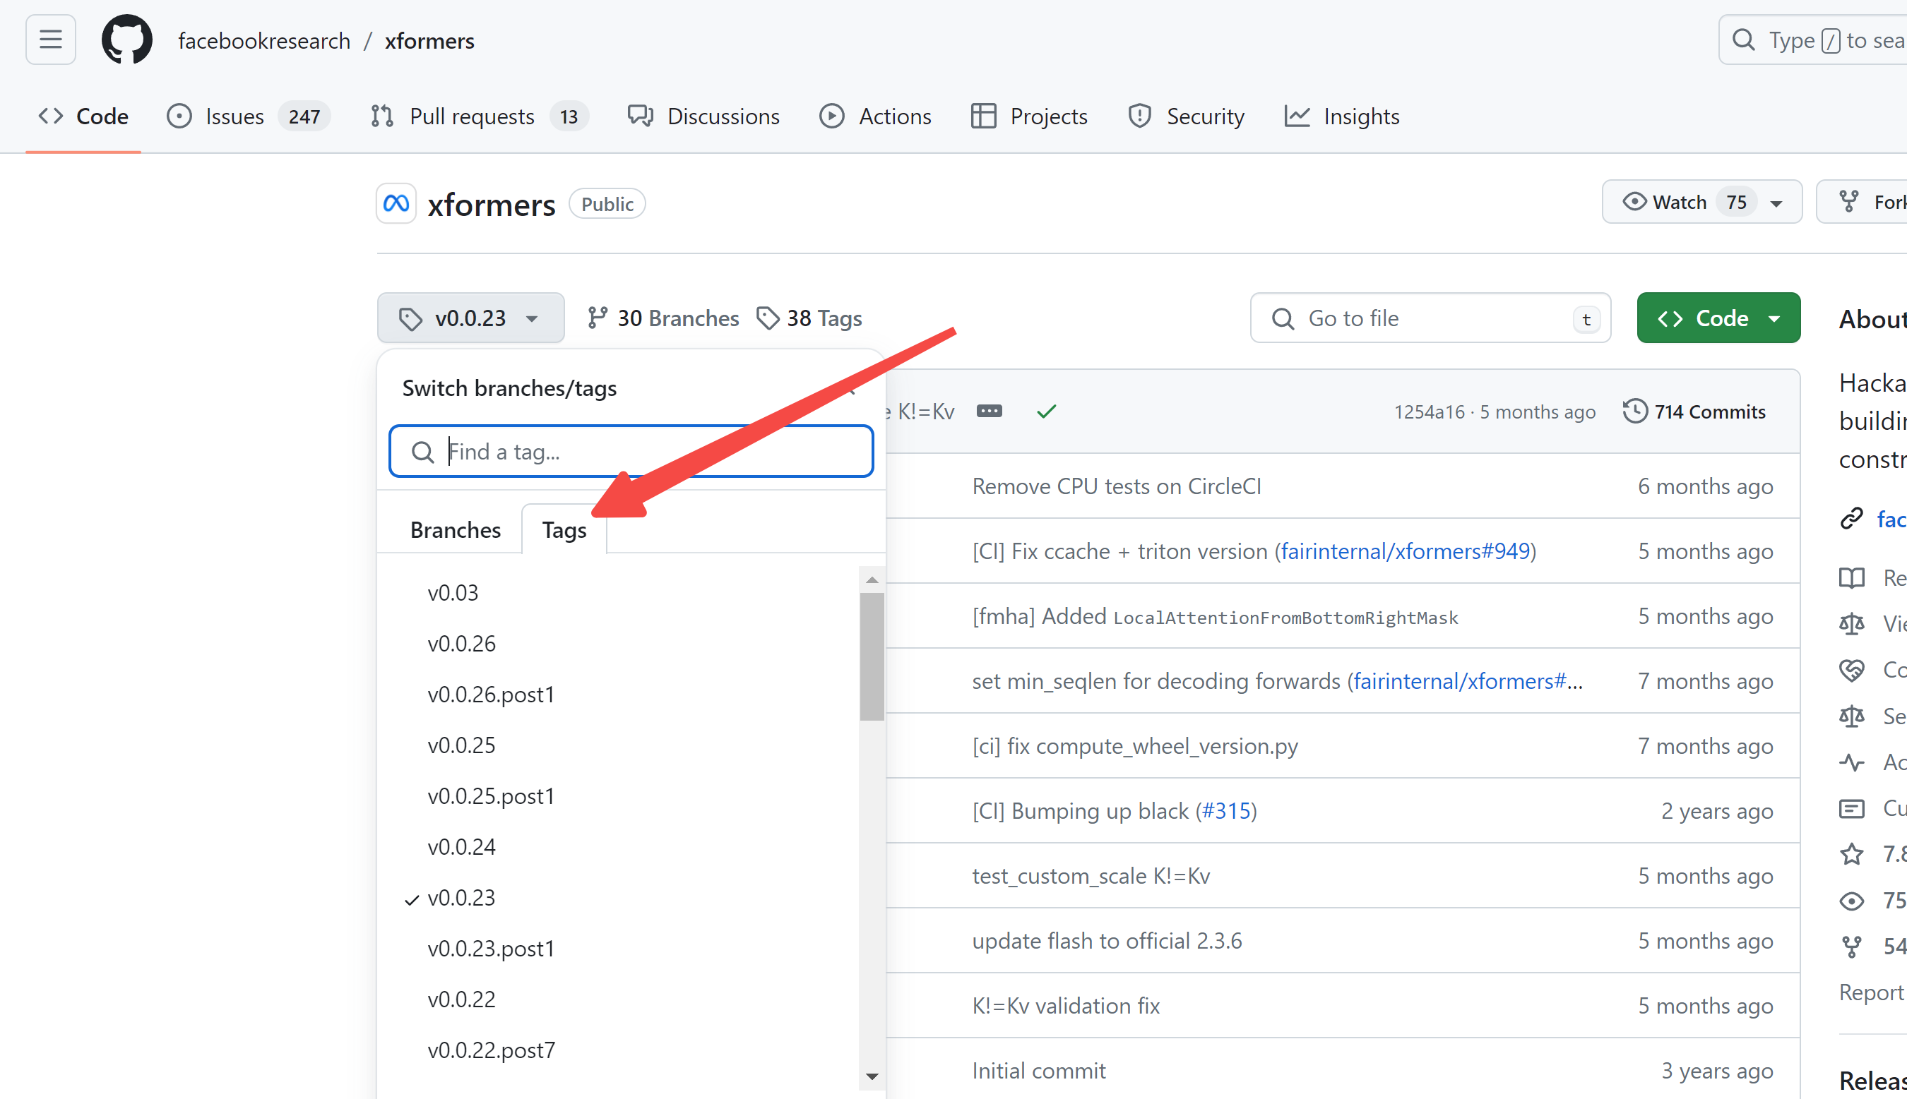Switch to the Branches tab
Screen dimensions: 1907x1099
pyautogui.click(x=455, y=530)
